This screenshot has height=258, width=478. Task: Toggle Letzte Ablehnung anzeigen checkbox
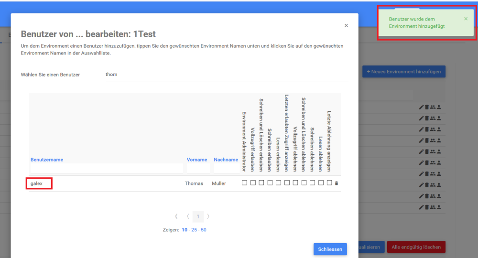point(329,183)
